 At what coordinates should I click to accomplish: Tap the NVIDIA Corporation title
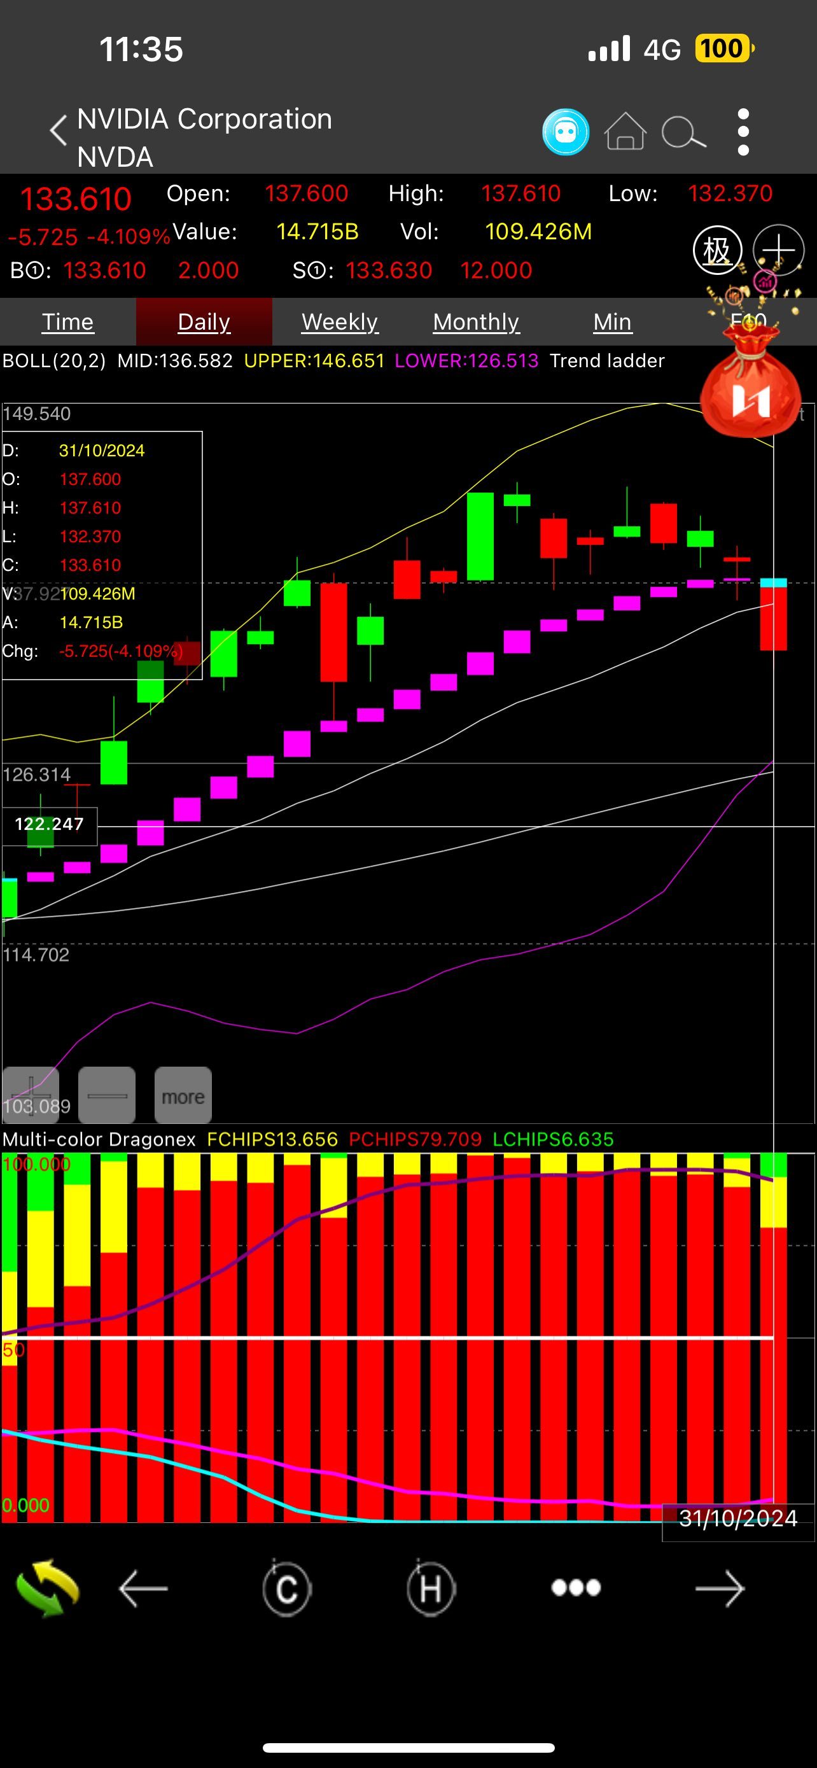pyautogui.click(x=204, y=119)
